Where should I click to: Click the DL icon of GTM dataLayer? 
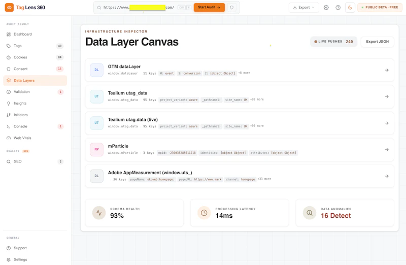pos(96,70)
